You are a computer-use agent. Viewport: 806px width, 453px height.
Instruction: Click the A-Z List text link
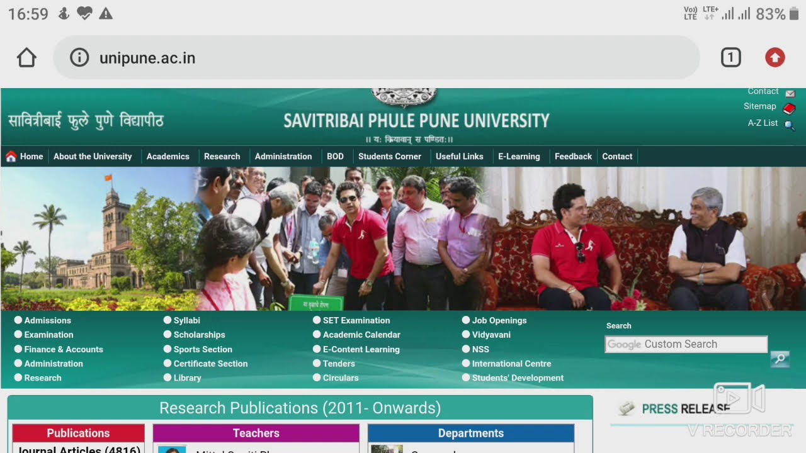point(763,123)
